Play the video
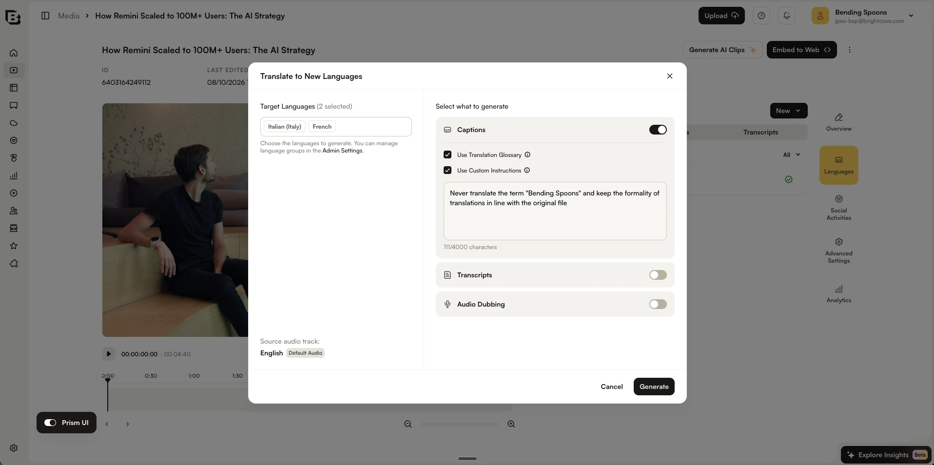Image resolution: width=934 pixels, height=465 pixels. pos(108,354)
